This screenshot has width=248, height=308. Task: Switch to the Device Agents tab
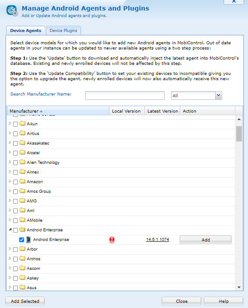point(26,30)
